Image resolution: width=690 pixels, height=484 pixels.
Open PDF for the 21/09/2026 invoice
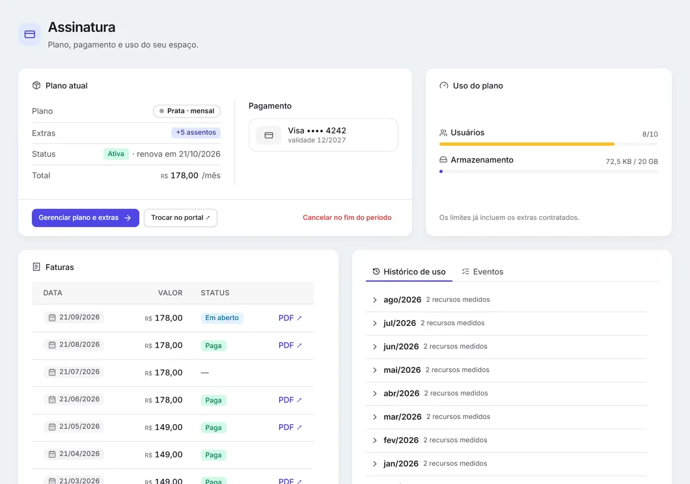click(290, 318)
